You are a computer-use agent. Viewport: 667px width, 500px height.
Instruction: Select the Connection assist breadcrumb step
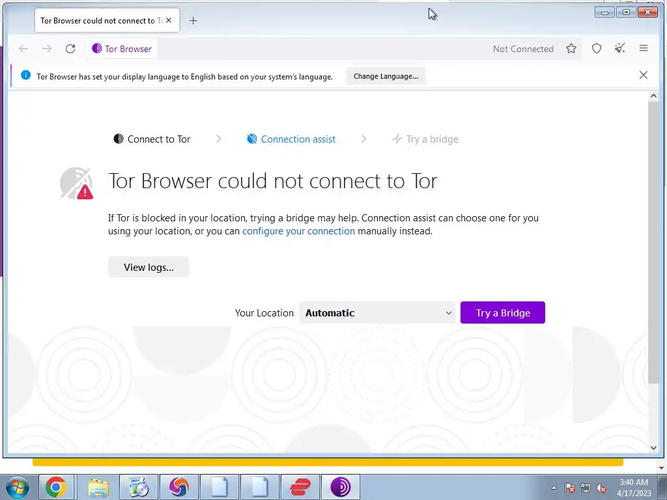pyautogui.click(x=291, y=139)
